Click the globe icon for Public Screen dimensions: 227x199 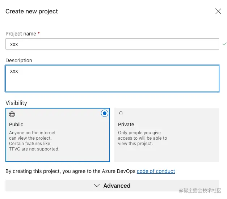tap(12, 114)
